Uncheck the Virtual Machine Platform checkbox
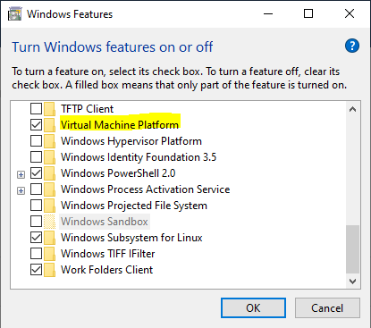The width and height of the screenshot is (371, 328). click(36, 125)
